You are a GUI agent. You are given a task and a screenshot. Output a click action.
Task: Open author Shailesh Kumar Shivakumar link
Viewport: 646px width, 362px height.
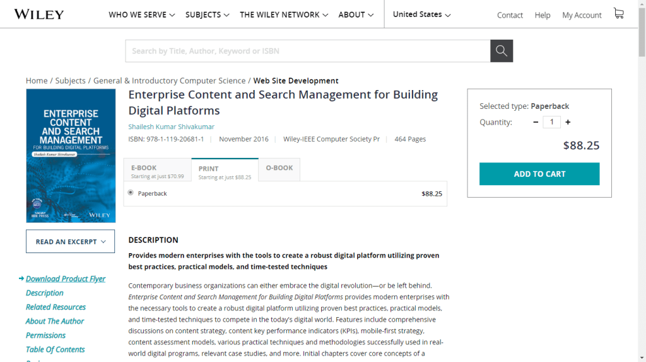(171, 127)
